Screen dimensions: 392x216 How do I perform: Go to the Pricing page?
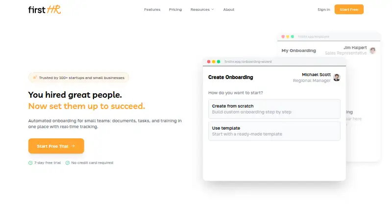175,9
